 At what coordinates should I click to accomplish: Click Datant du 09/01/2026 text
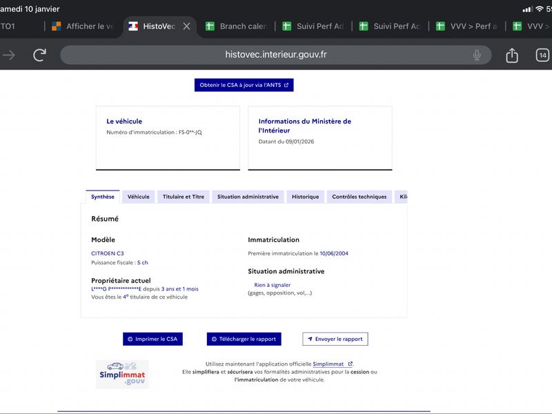coord(286,141)
